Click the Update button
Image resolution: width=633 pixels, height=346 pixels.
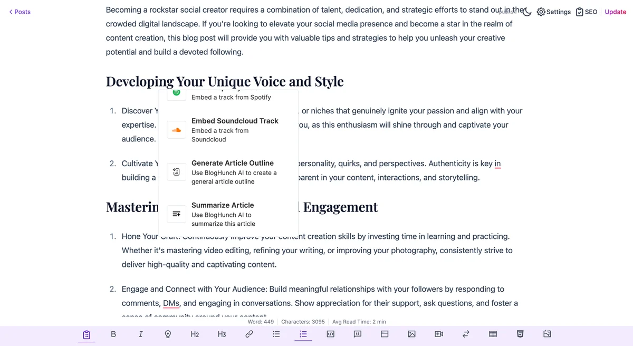point(616,12)
